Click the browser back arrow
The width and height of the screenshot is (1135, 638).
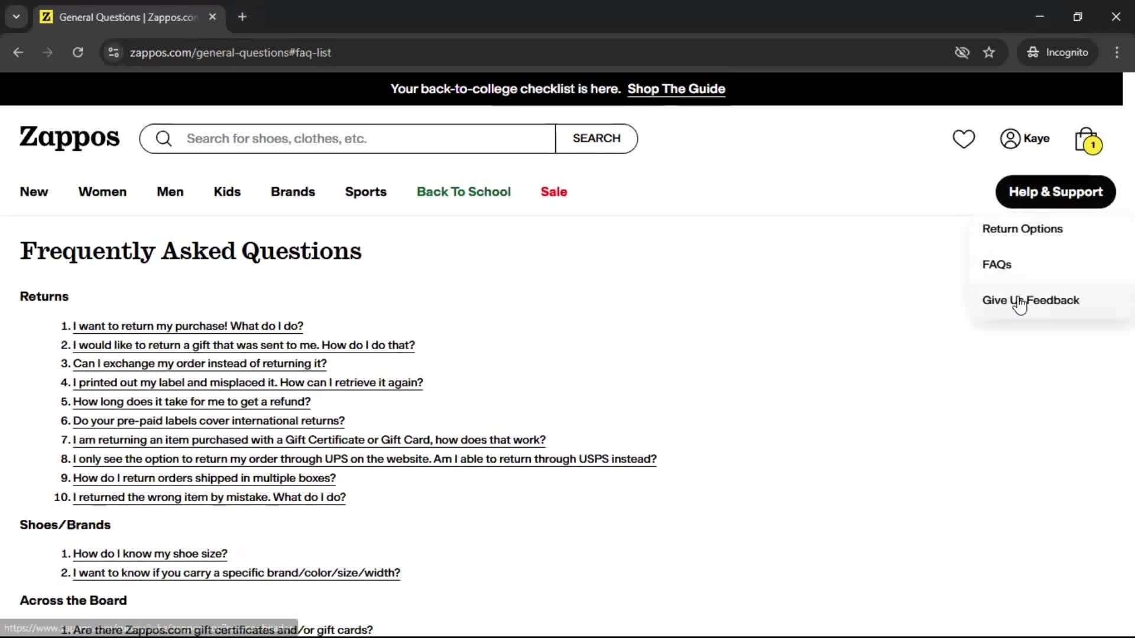click(x=18, y=53)
